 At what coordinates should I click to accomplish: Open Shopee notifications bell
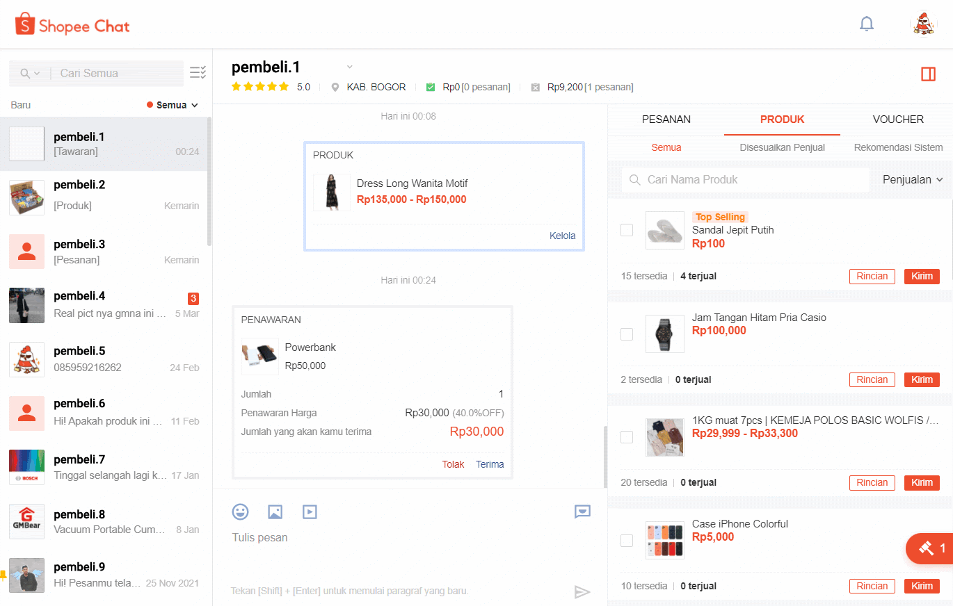pos(867,23)
